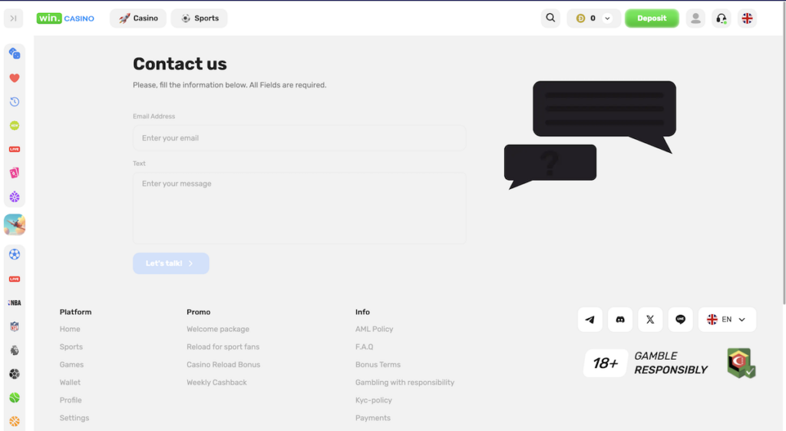This screenshot has width=786, height=431.
Task: Open the Profile footer link
Action: [x=71, y=400]
